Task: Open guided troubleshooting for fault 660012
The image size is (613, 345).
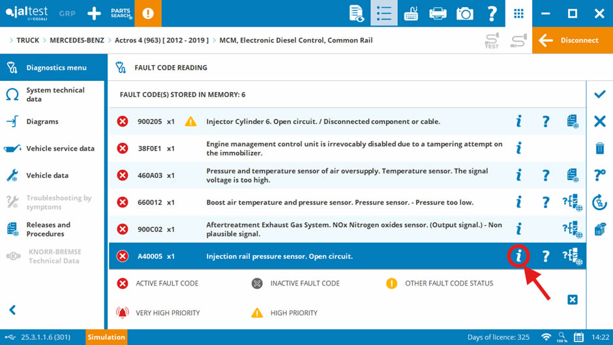Action: click(573, 203)
